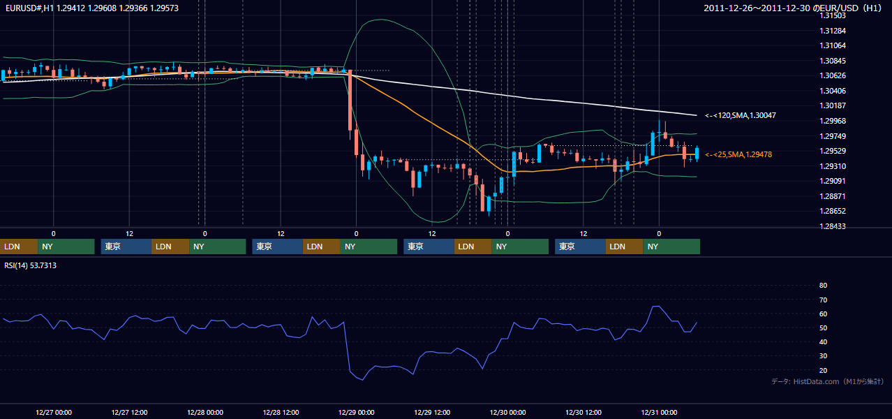Viewport: 892px width, 419px height.
Task: Click the 1.28652 price axis label
Action: (833, 212)
